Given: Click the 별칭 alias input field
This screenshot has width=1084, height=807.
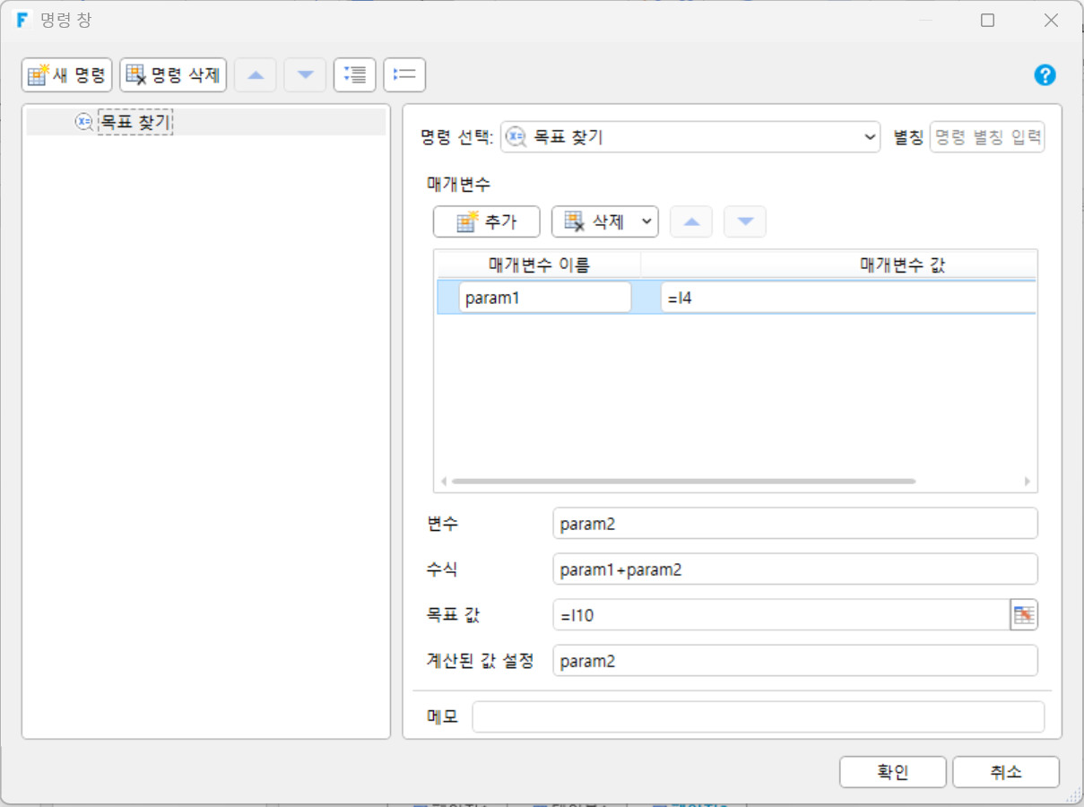Looking at the screenshot, I should [987, 137].
